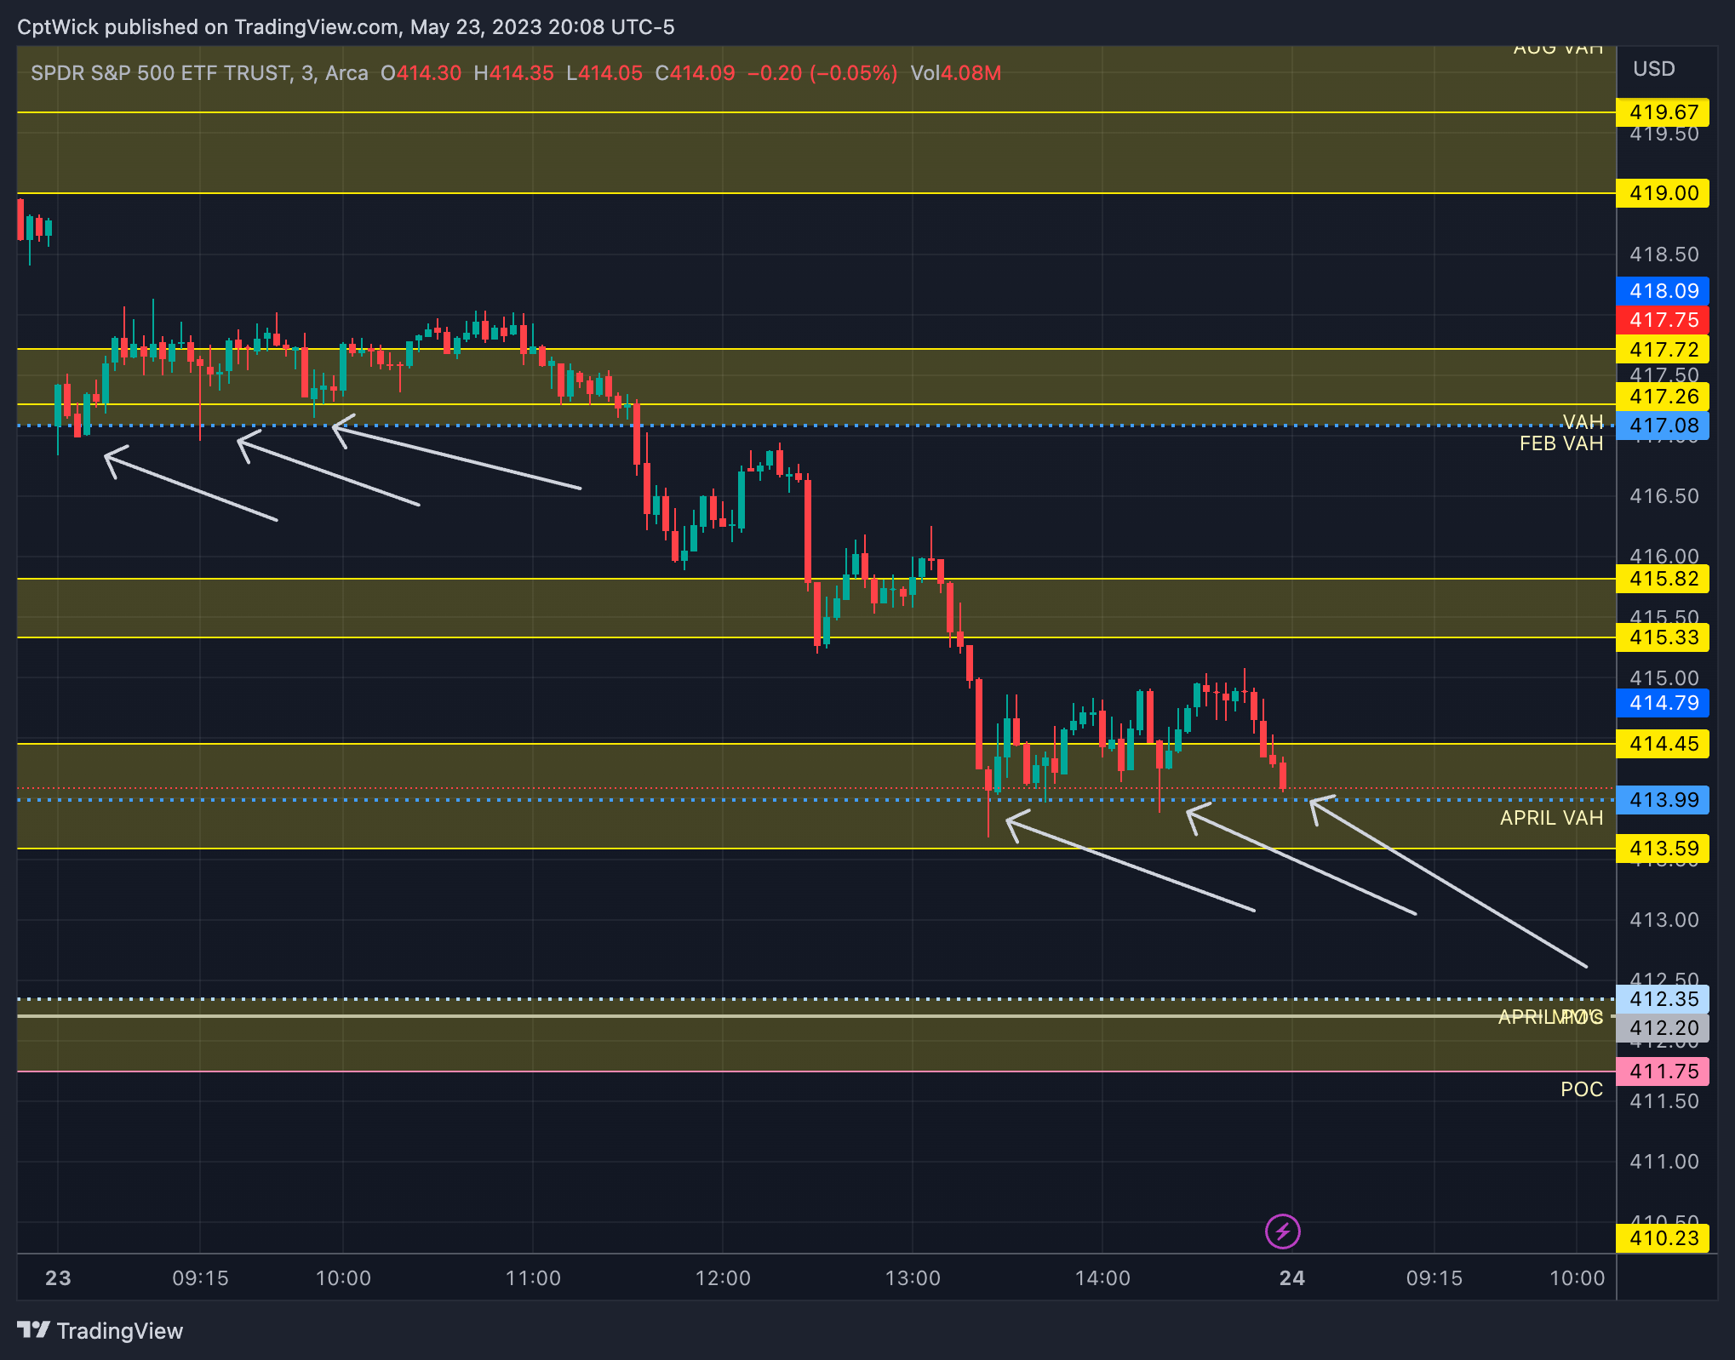Click the USD currency label
This screenshot has width=1735, height=1360.
coord(1653,69)
